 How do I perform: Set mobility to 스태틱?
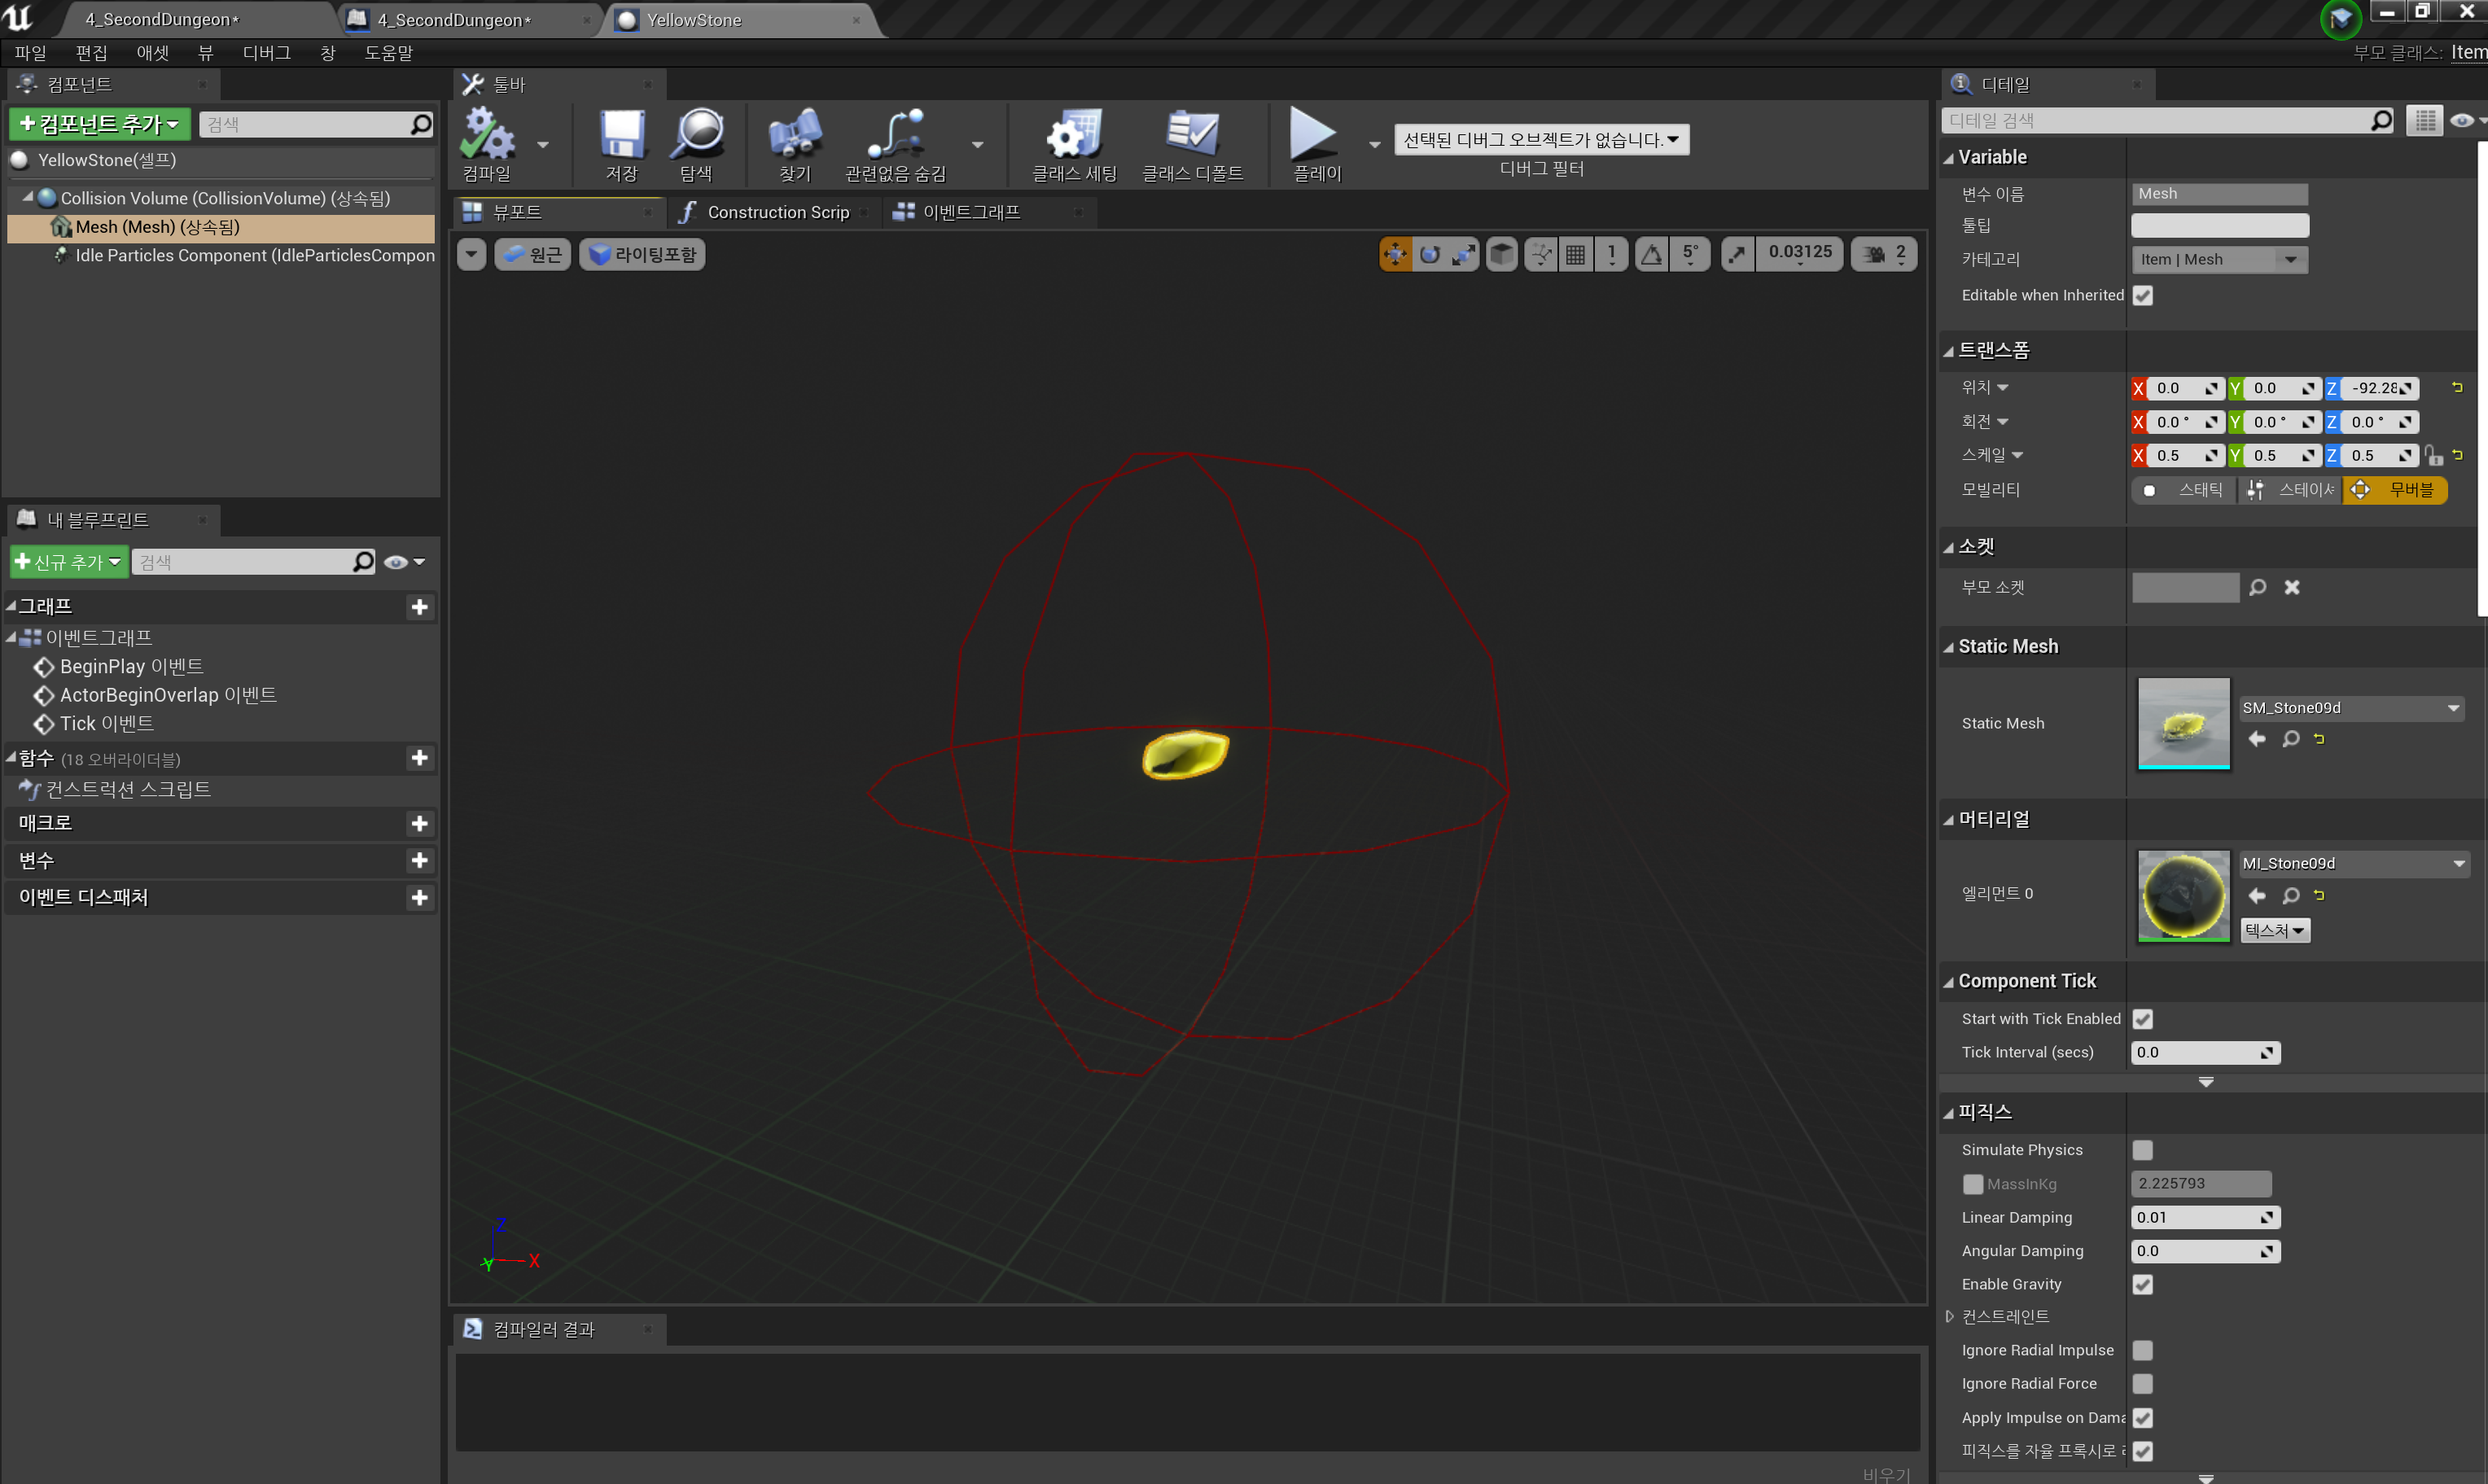2184,490
